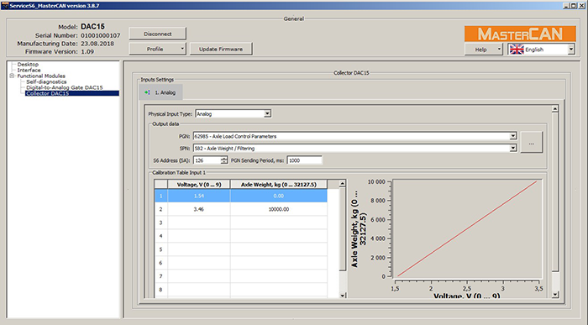Click Update Firmware button
Screen dimensions: 588x325
[x=221, y=49]
